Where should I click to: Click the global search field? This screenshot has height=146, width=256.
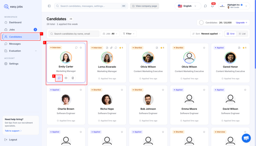[x=91, y=6]
